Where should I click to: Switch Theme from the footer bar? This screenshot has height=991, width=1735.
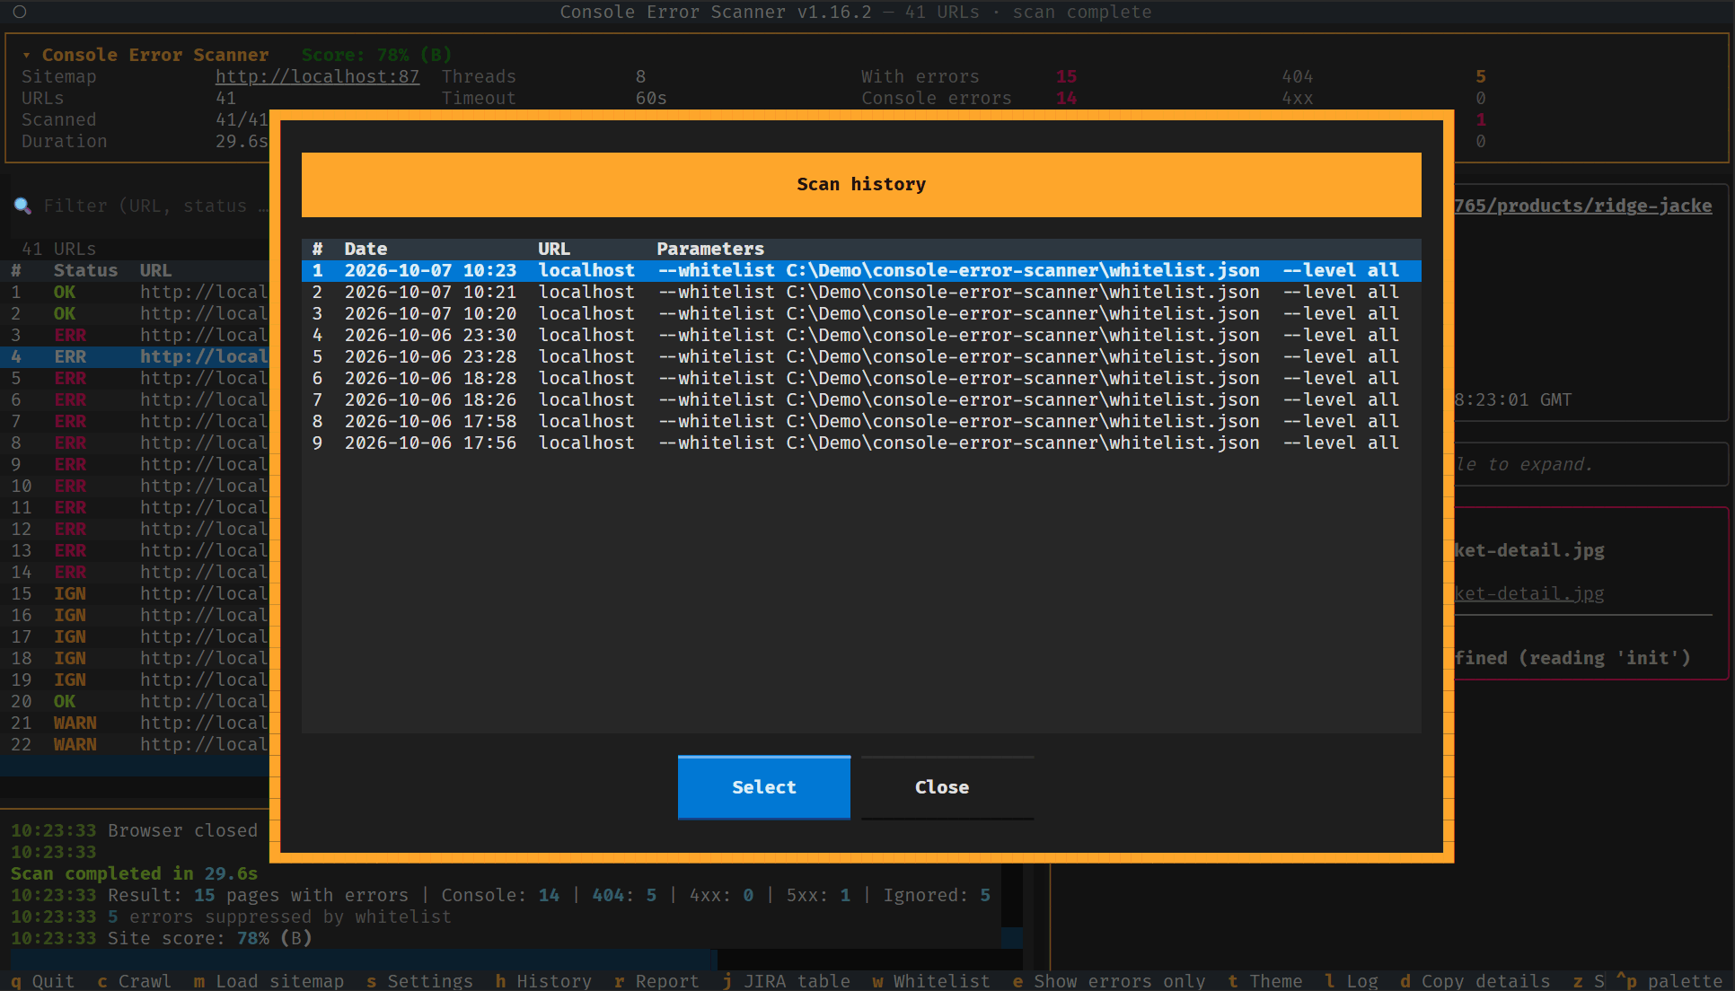click(1264, 981)
